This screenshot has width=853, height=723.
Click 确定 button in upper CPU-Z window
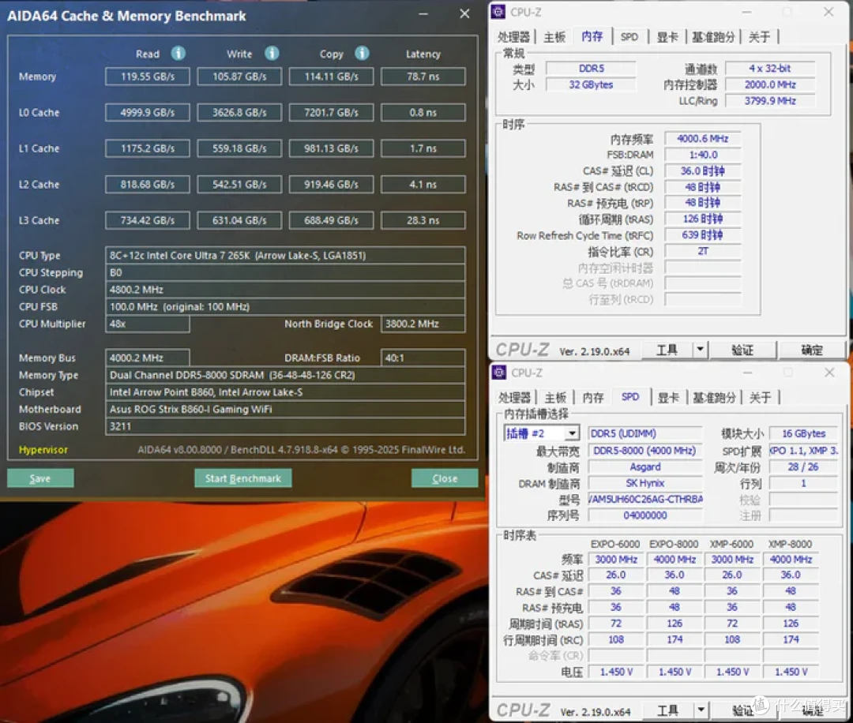(812, 350)
